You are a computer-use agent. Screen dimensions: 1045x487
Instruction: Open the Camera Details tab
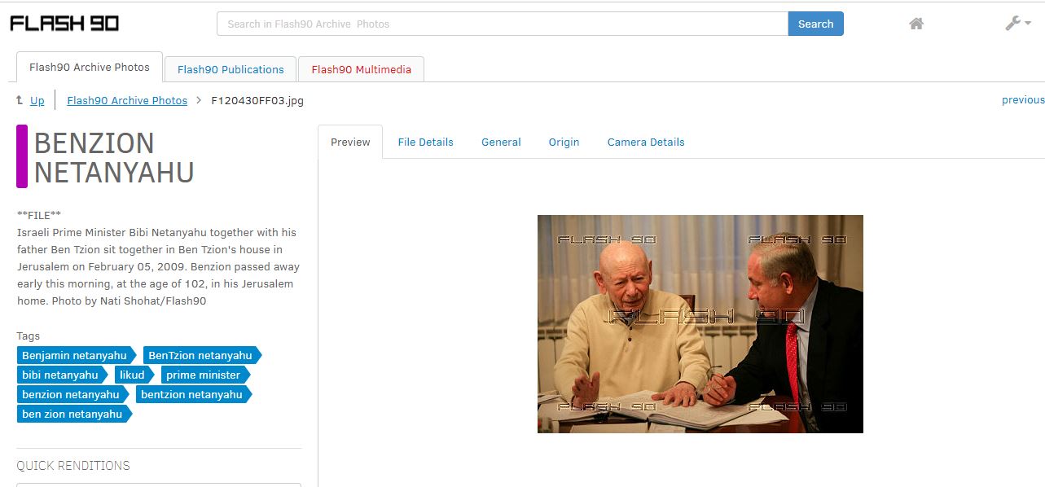click(646, 142)
